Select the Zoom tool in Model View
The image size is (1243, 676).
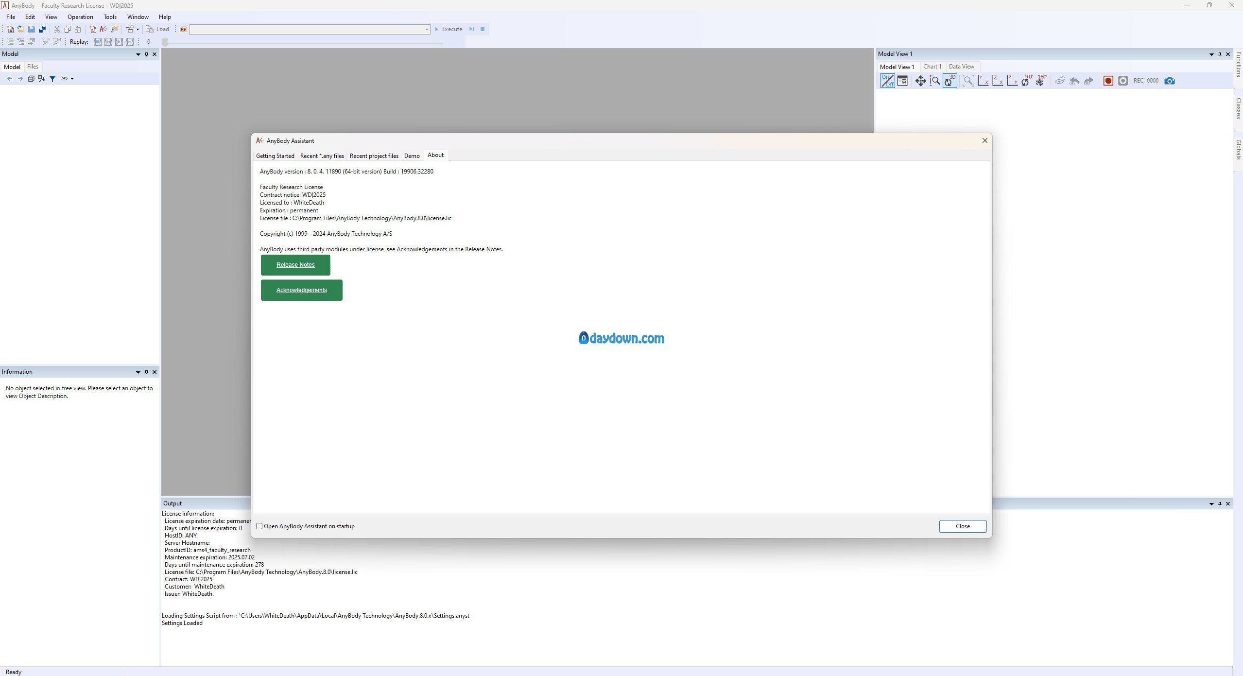point(934,81)
